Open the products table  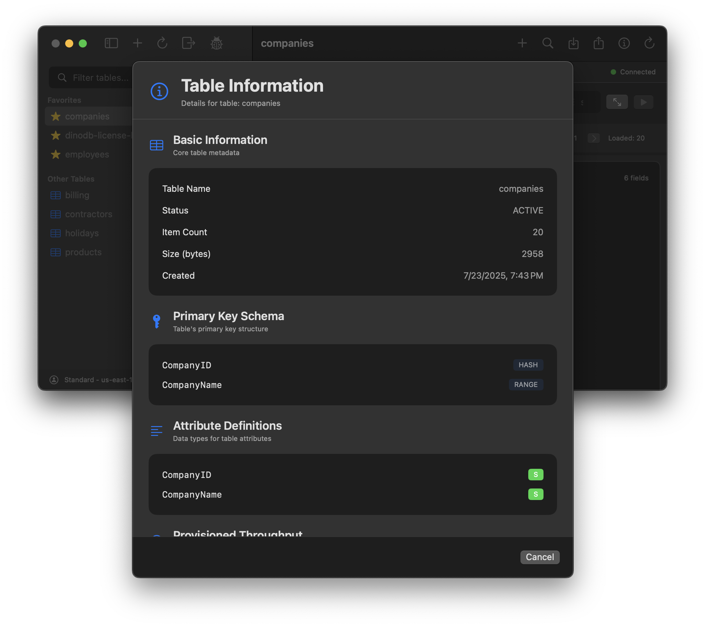point(89,252)
